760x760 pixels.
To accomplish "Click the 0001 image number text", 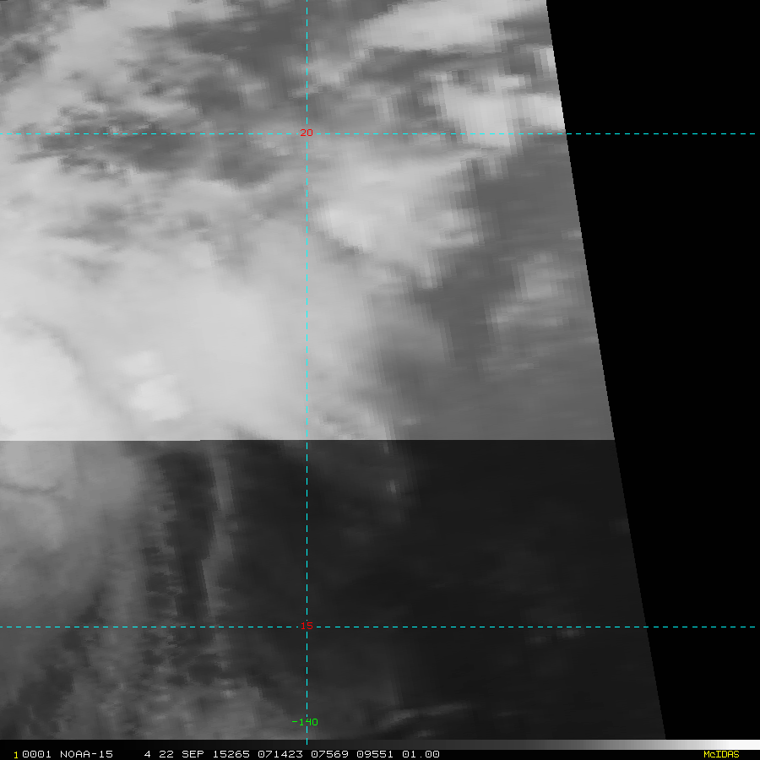I will (x=36, y=754).
